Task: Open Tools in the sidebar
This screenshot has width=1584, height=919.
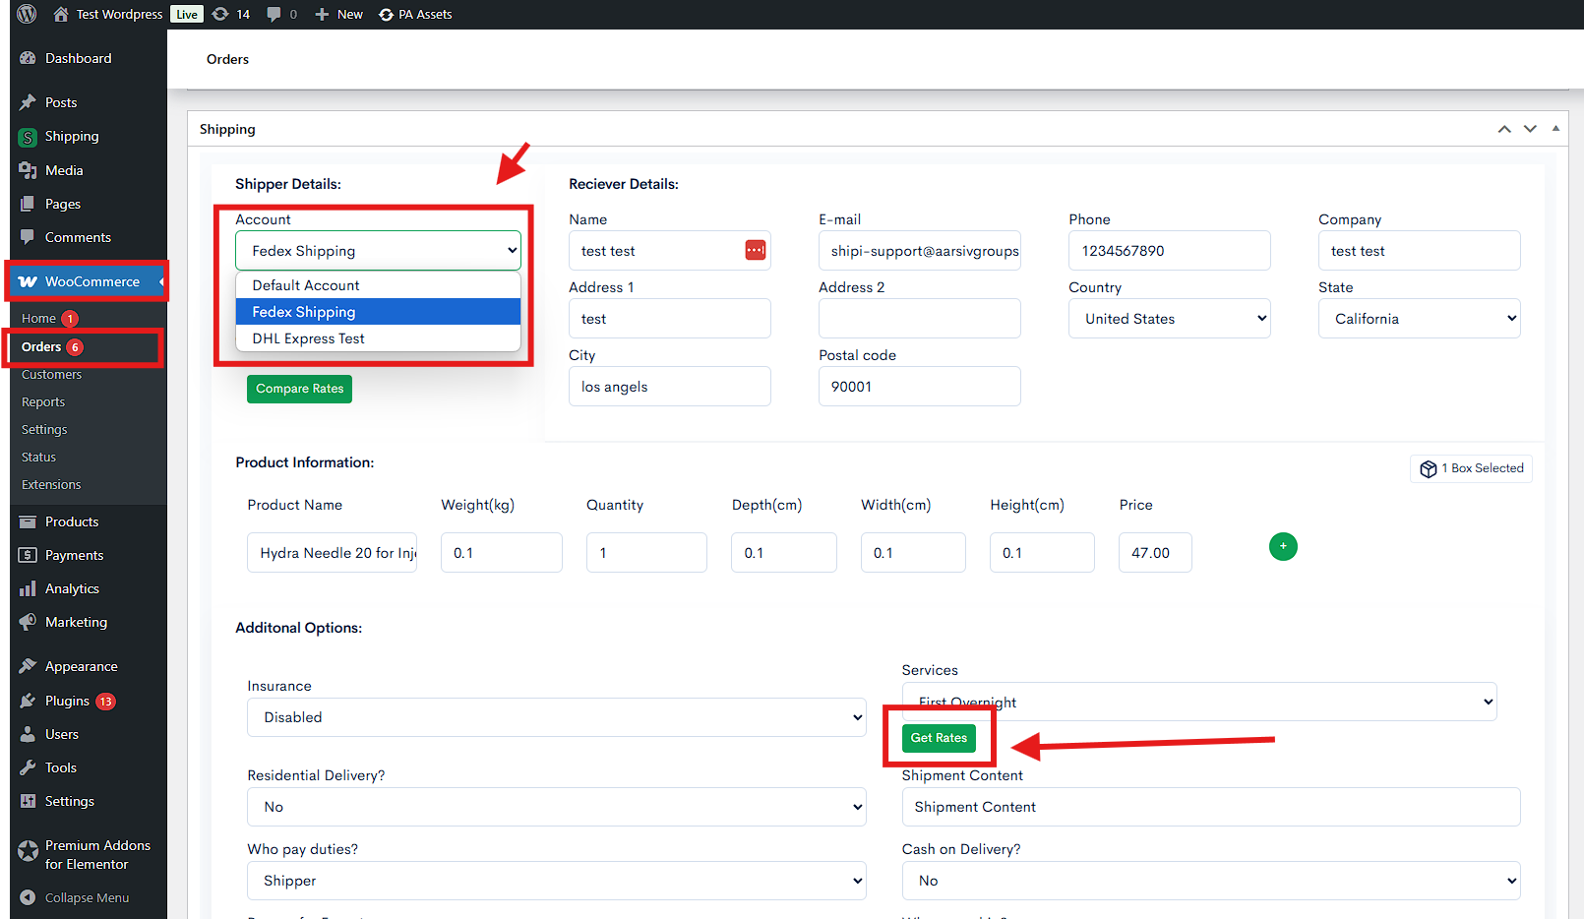Action: 60,767
